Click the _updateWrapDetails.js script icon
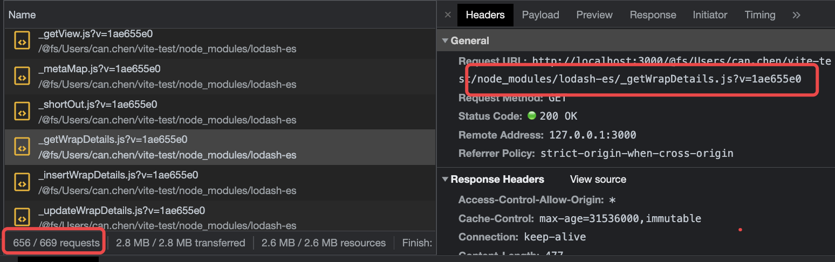The width and height of the screenshot is (835, 262). pos(22,217)
